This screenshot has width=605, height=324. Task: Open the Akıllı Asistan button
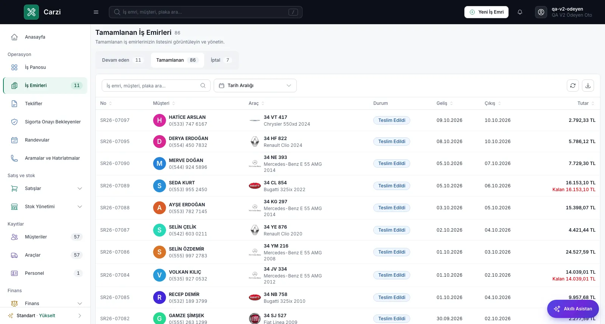(573, 309)
